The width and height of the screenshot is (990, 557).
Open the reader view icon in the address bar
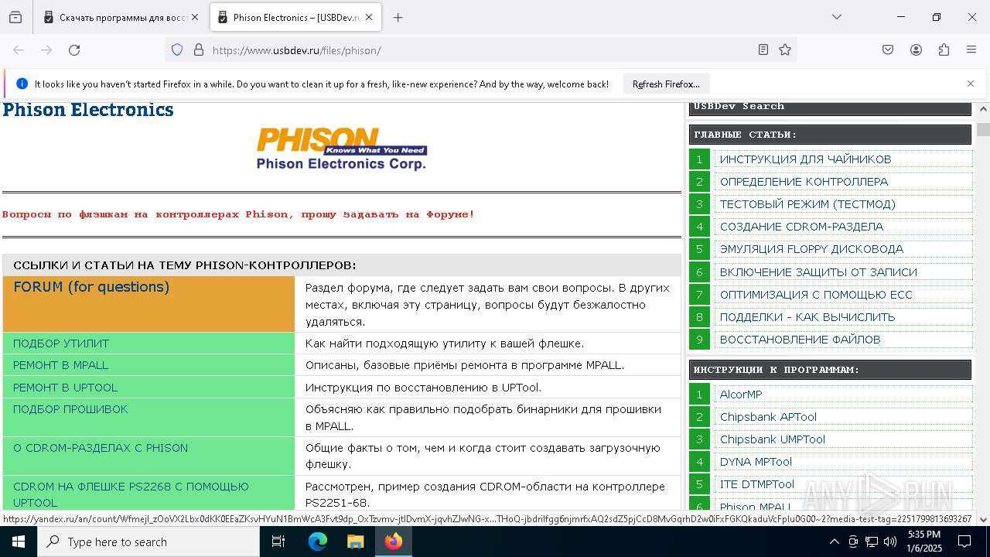[763, 50]
